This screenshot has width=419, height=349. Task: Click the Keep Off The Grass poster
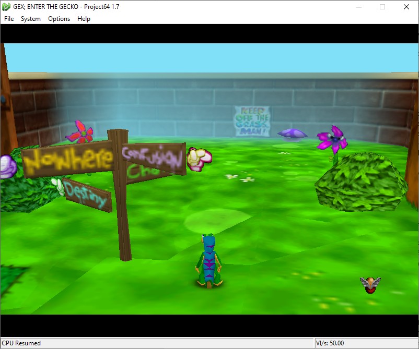pyautogui.click(x=252, y=122)
